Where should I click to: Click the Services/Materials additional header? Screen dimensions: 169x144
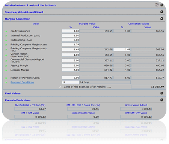pyautogui.click(x=24, y=12)
